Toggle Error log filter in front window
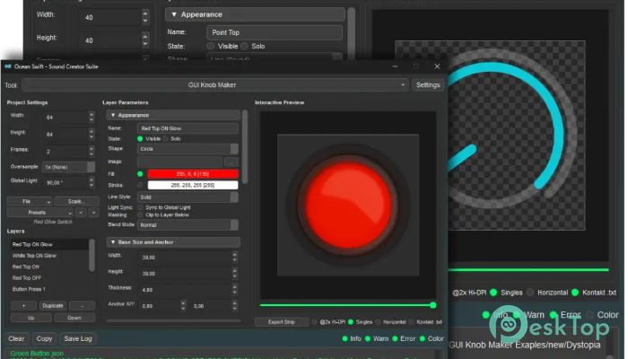This screenshot has height=359, width=628. 395,338
